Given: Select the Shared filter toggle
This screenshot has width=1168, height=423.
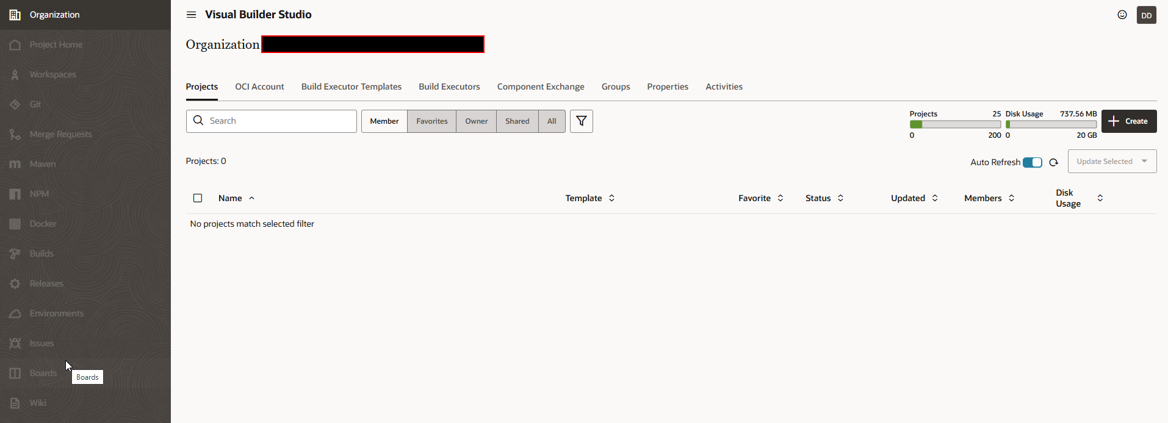Looking at the screenshot, I should pyautogui.click(x=517, y=121).
